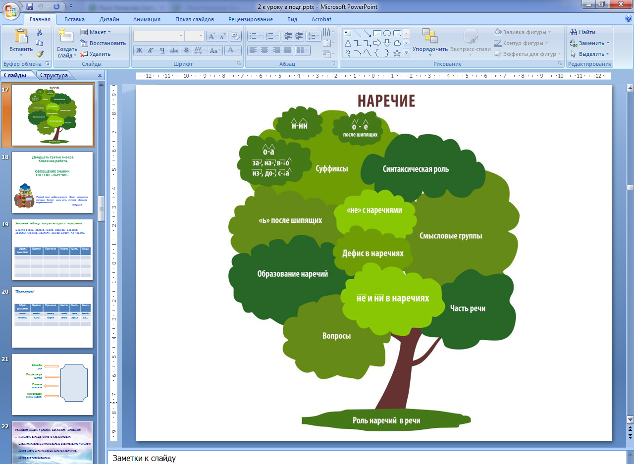Screen dimensions: 634x464
Task: Expand the full shapes gallery with the More arrow
Action: click(406, 53)
